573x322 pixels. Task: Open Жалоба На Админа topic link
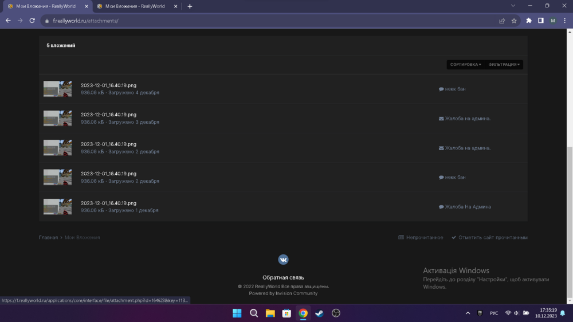tap(468, 206)
